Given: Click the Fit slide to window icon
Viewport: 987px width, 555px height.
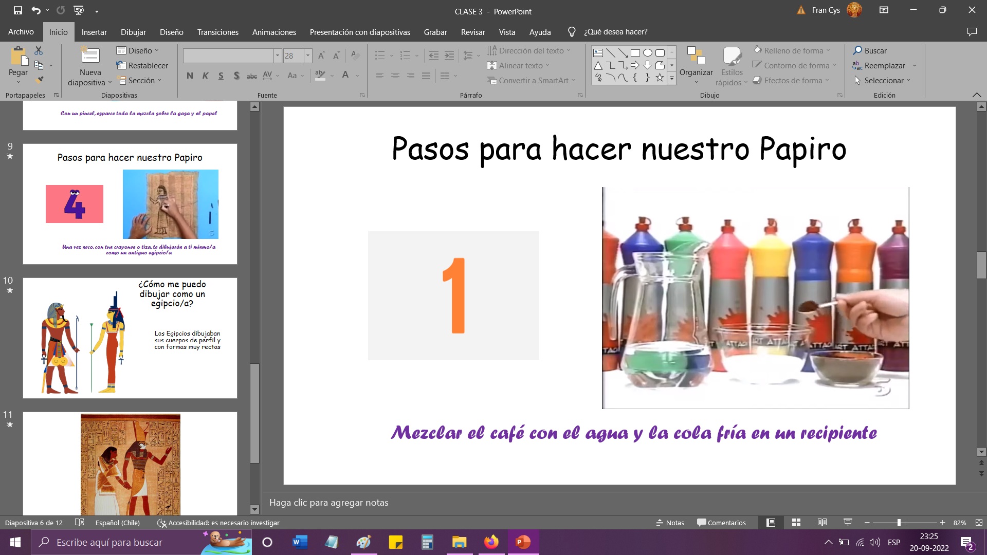Looking at the screenshot, I should point(979,523).
